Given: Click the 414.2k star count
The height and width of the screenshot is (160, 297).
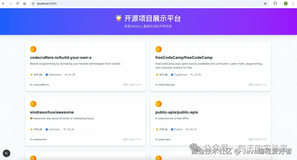Looking at the screenshot, I should tap(38, 129).
